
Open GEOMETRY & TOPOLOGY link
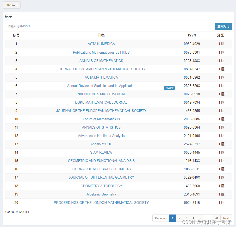101,186
